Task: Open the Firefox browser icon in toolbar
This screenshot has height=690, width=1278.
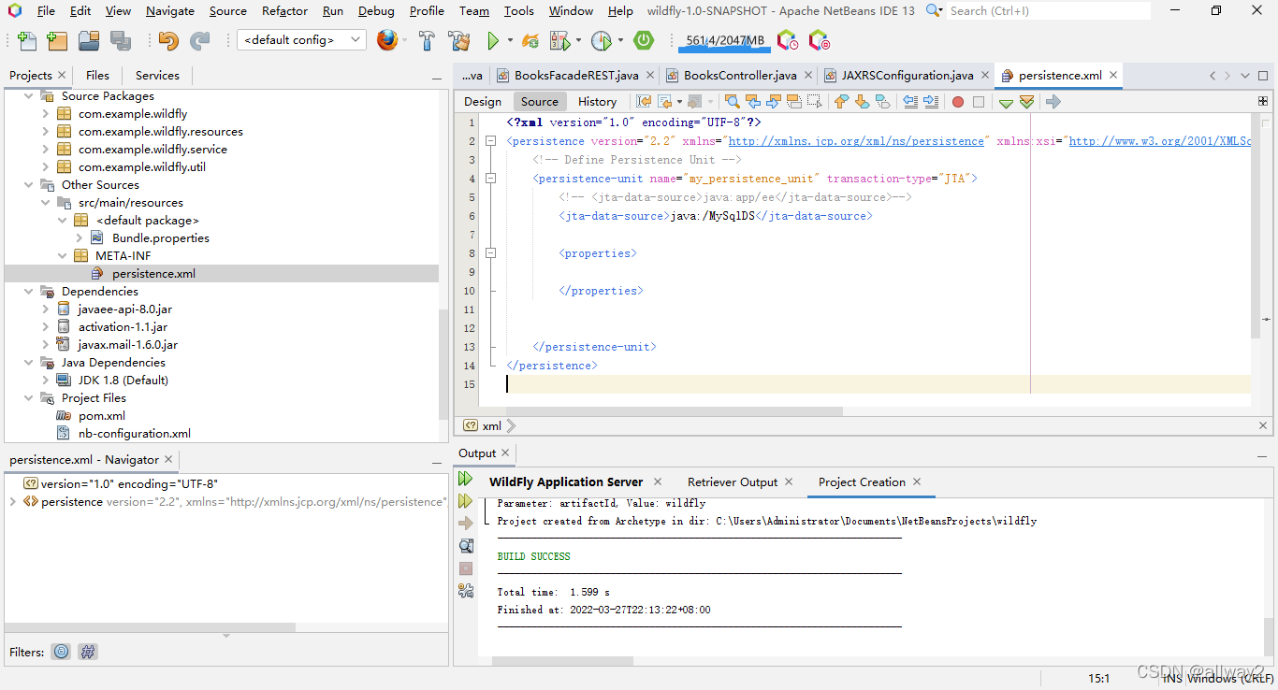Action: tap(386, 40)
